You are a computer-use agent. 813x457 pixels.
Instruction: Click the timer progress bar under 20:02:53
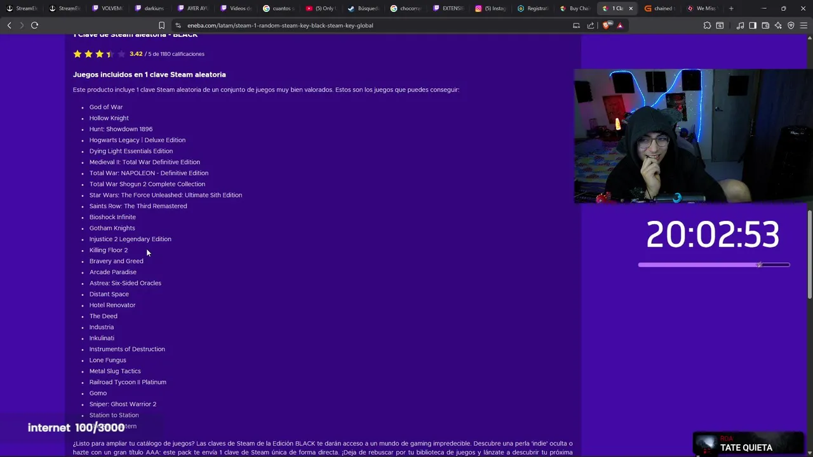(x=714, y=265)
